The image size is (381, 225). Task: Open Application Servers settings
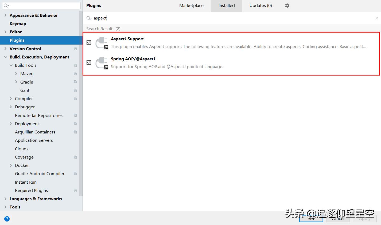point(34,140)
